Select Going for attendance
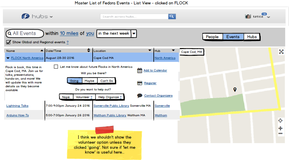 coord(74,81)
